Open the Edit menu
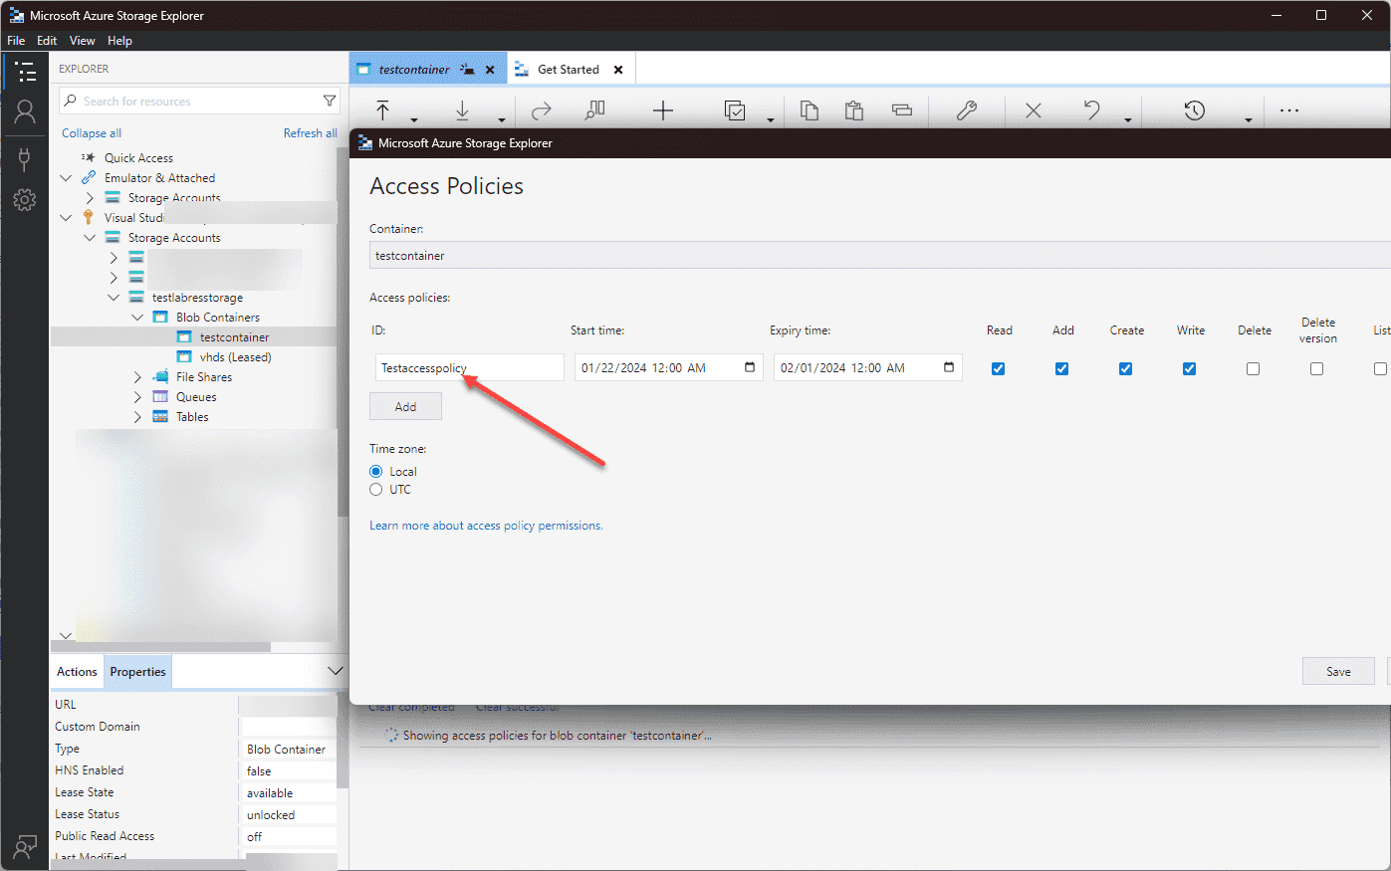This screenshot has height=871, width=1391. tap(47, 41)
